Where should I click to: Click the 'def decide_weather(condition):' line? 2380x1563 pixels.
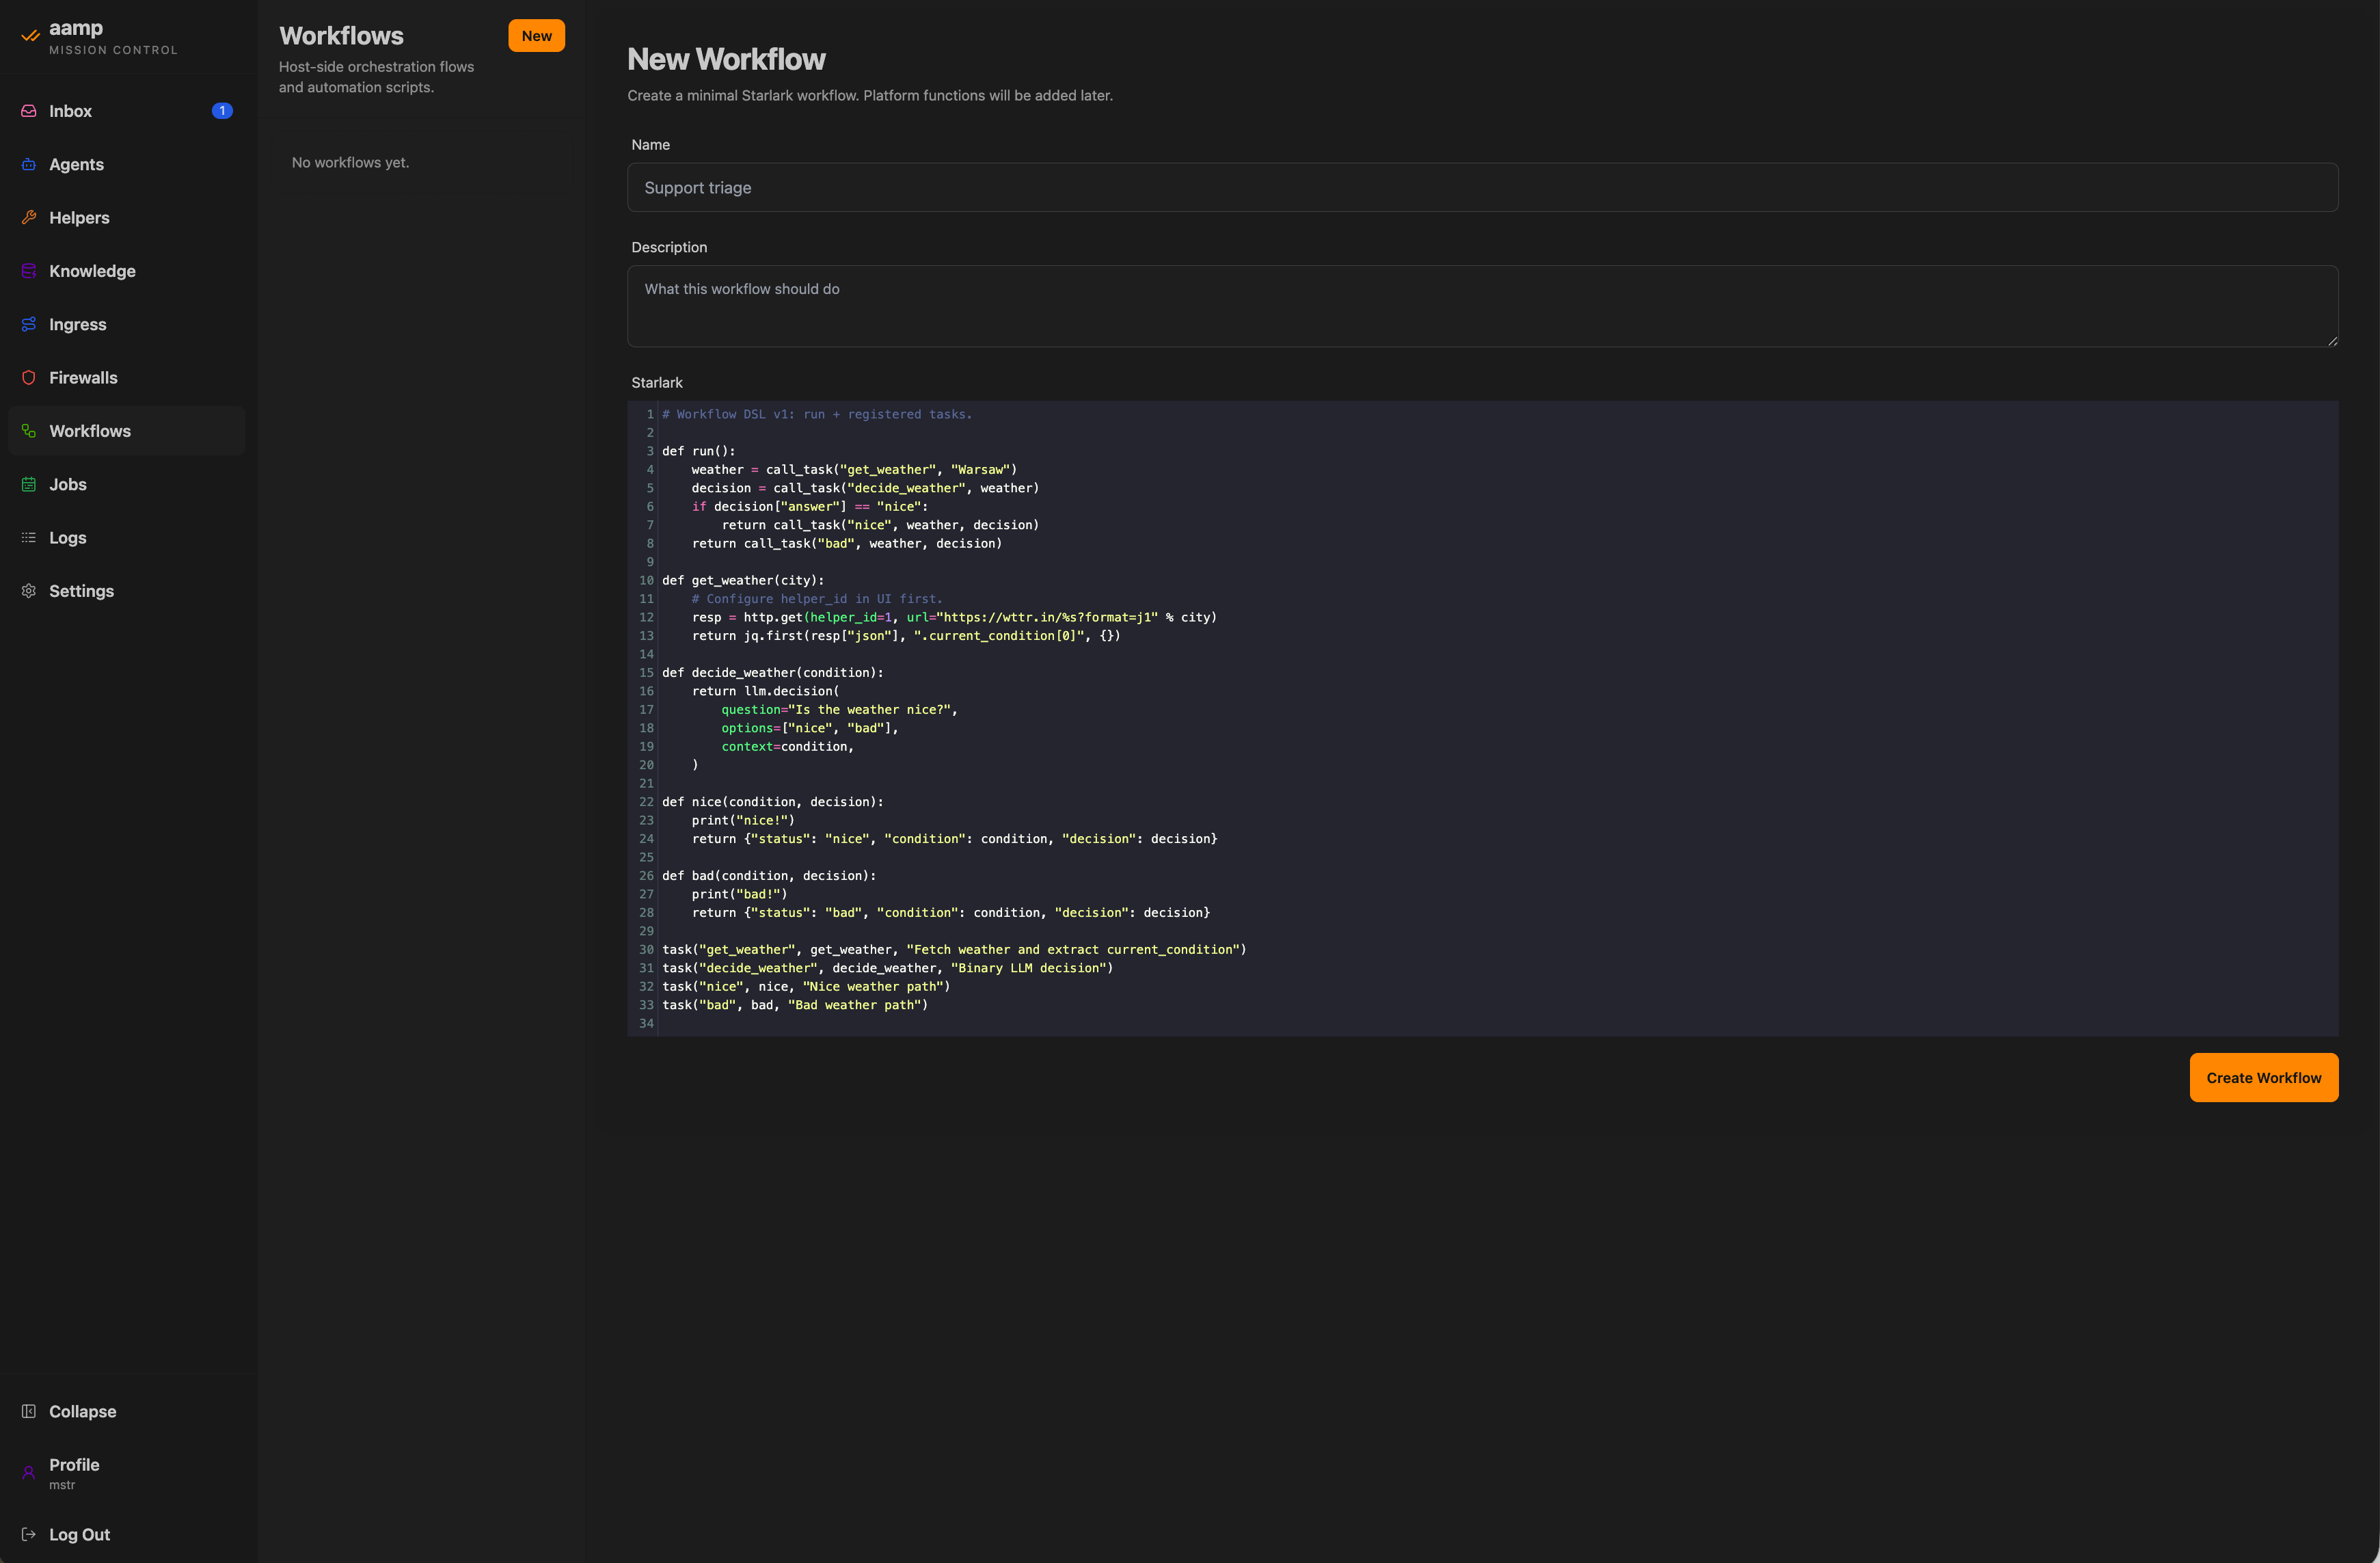[773, 672]
